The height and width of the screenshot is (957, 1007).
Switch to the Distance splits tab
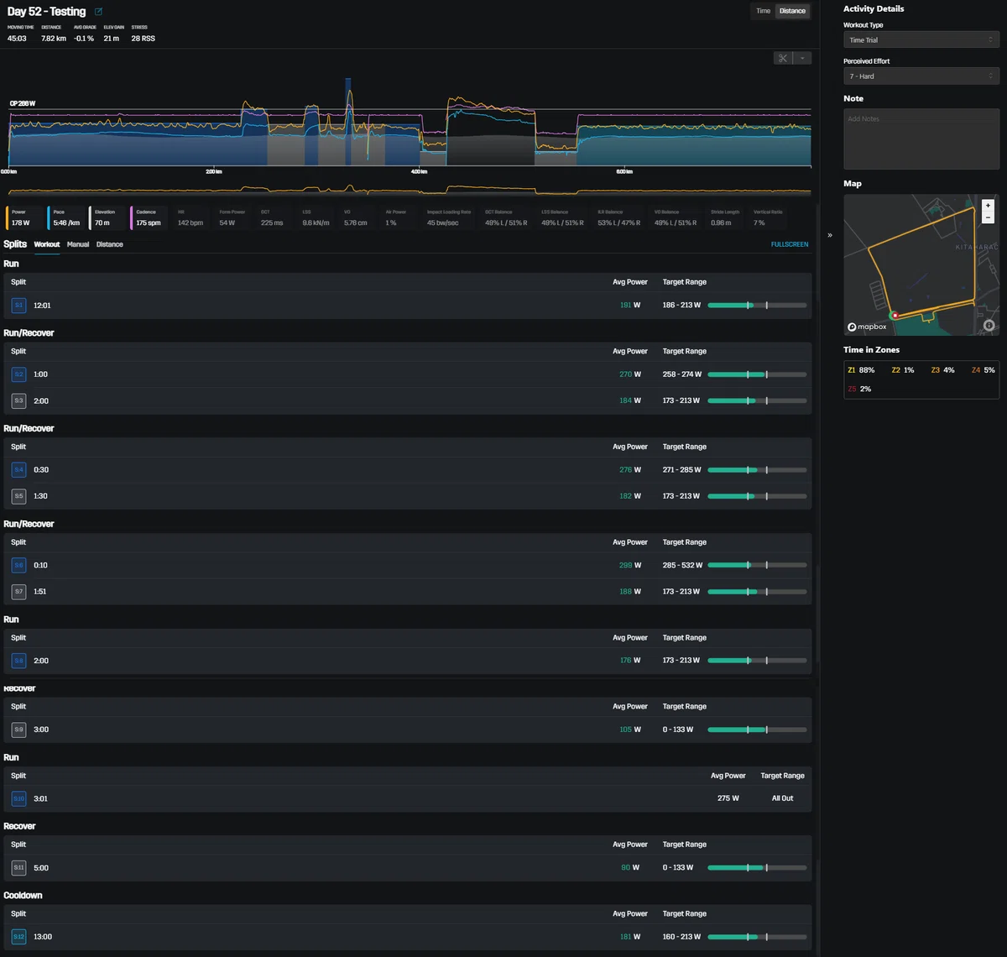[x=109, y=244]
